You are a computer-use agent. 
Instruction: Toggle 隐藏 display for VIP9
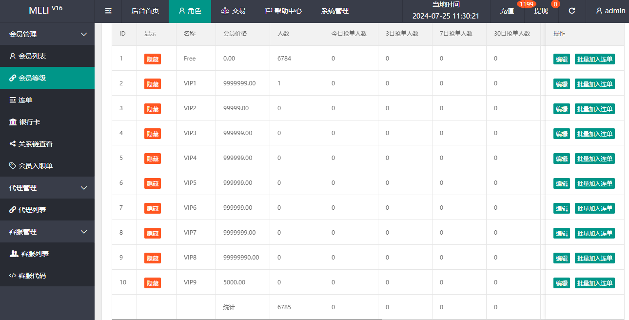click(153, 283)
